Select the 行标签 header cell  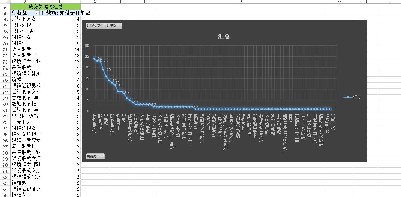pyautogui.click(x=25, y=13)
